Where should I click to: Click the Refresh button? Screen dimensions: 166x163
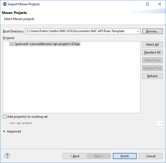(152, 76)
